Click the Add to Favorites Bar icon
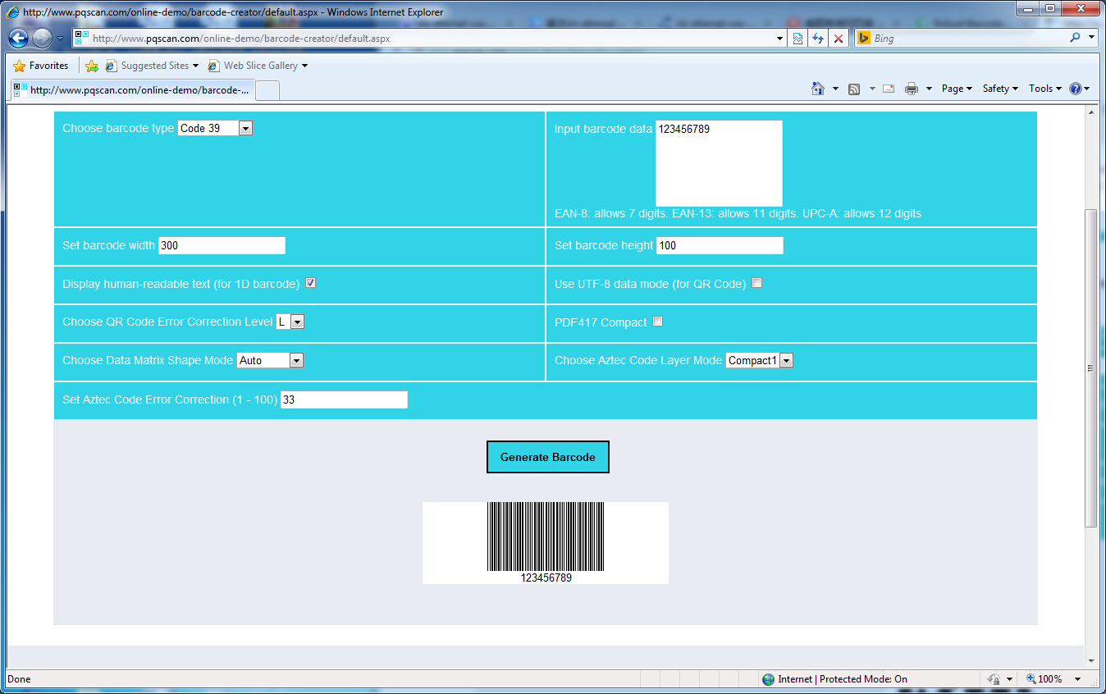1106x694 pixels. pos(92,66)
